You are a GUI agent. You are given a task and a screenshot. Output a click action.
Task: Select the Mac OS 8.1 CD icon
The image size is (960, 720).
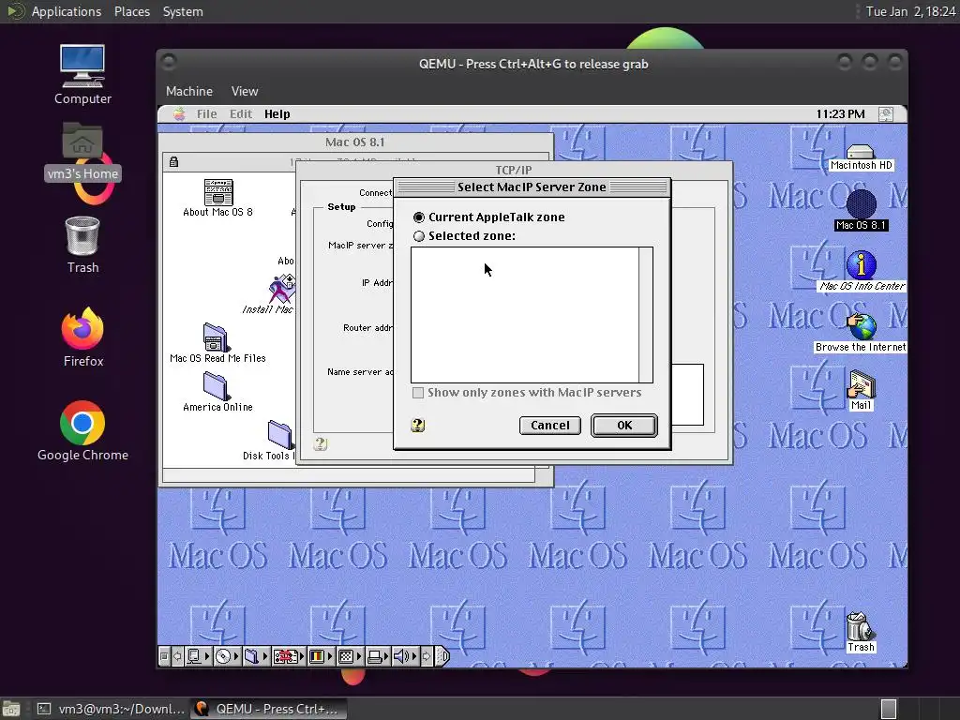[861, 210]
